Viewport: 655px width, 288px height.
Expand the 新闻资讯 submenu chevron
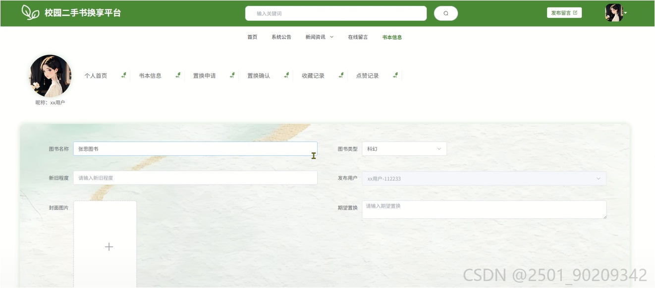pyautogui.click(x=331, y=37)
